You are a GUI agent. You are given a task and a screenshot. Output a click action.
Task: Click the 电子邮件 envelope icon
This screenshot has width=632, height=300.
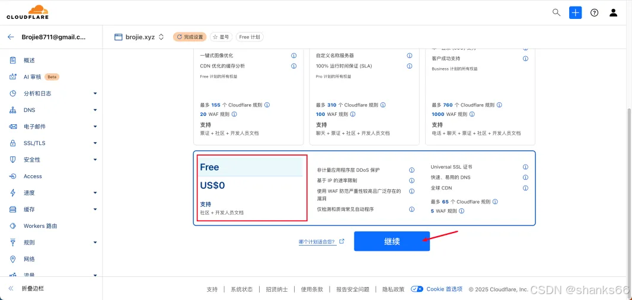coord(13,127)
